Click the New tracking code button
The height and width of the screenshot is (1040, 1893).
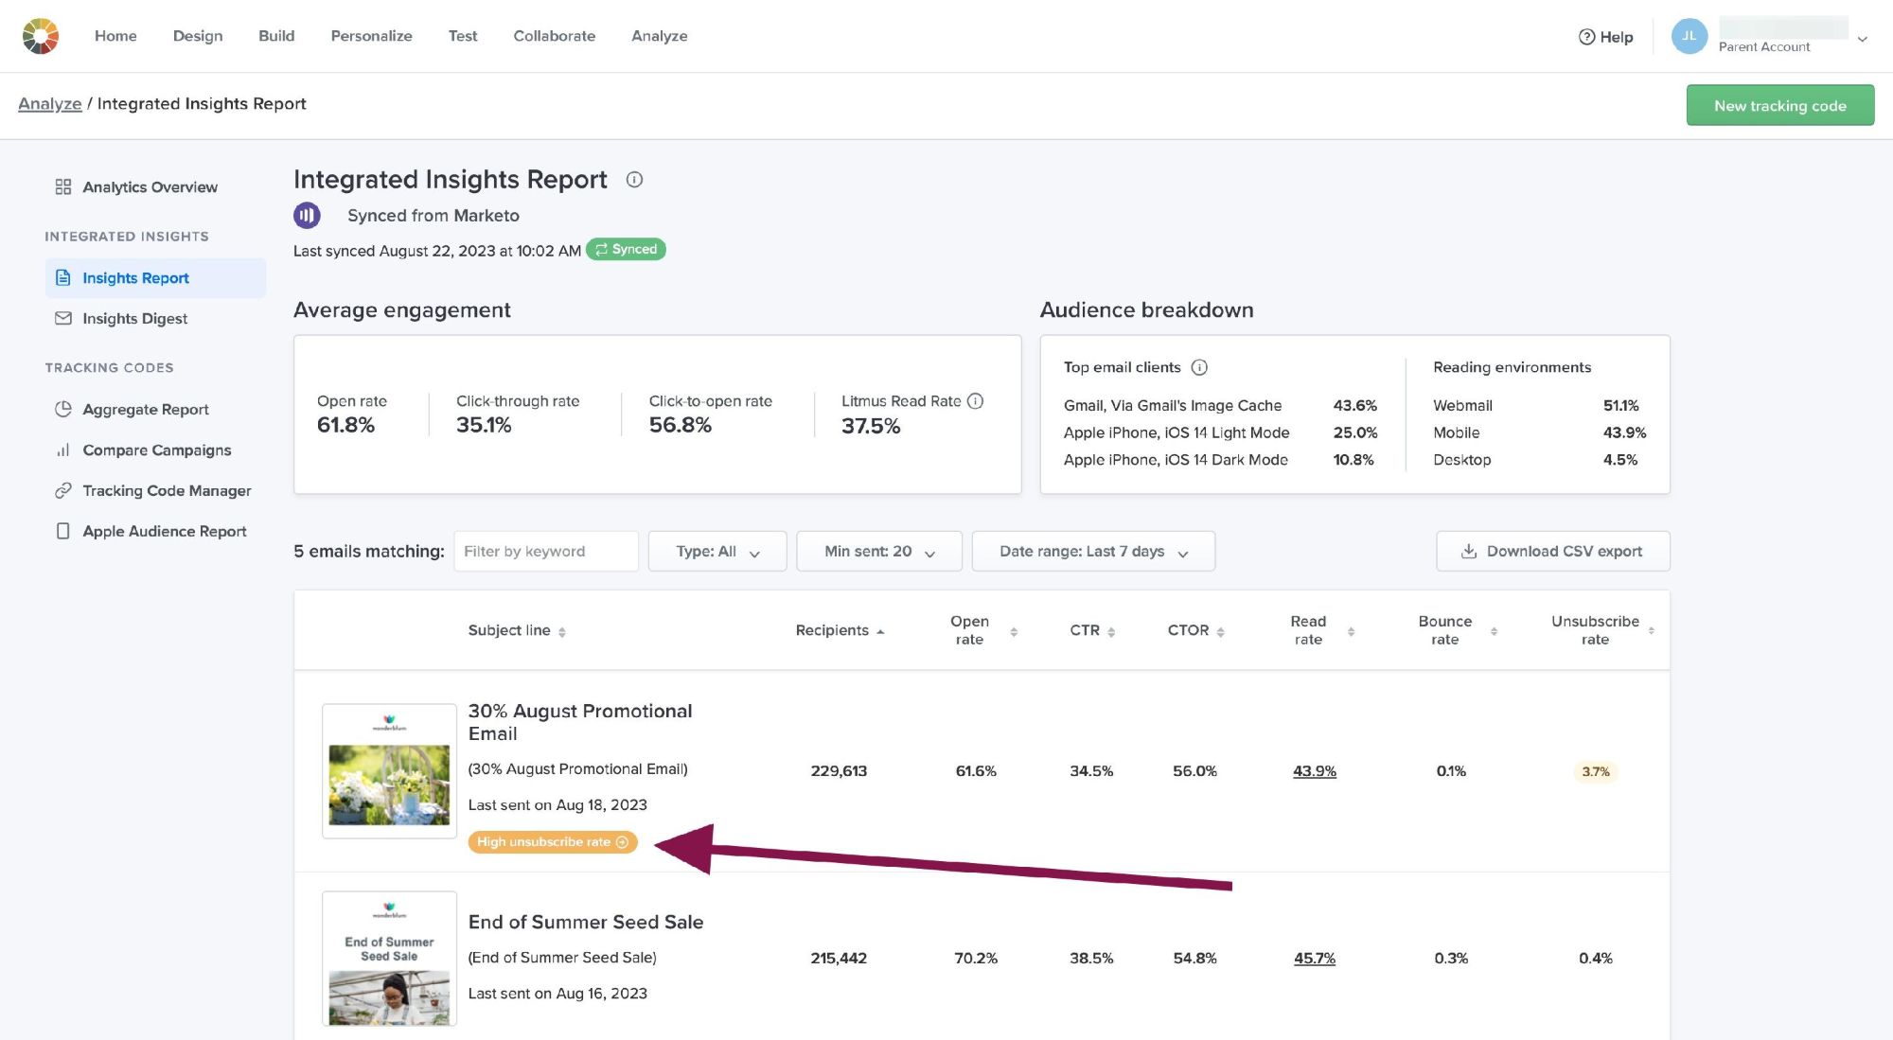coord(1780,104)
